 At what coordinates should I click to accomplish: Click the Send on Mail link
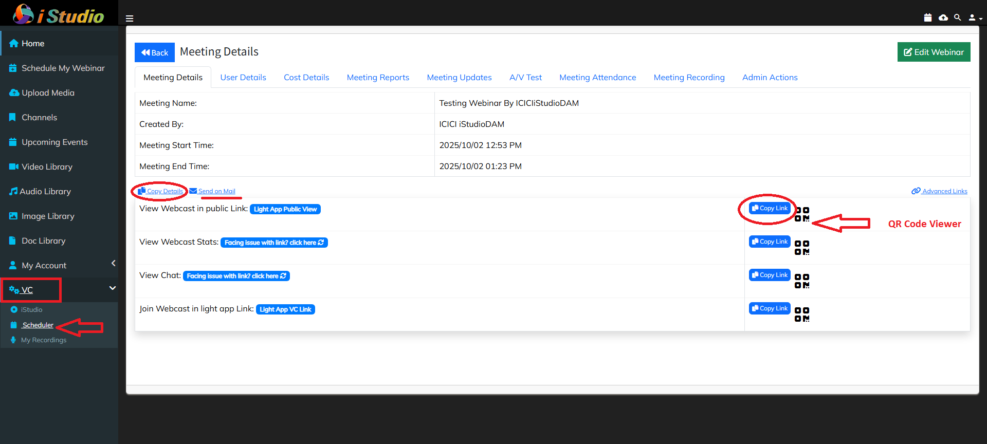point(212,191)
